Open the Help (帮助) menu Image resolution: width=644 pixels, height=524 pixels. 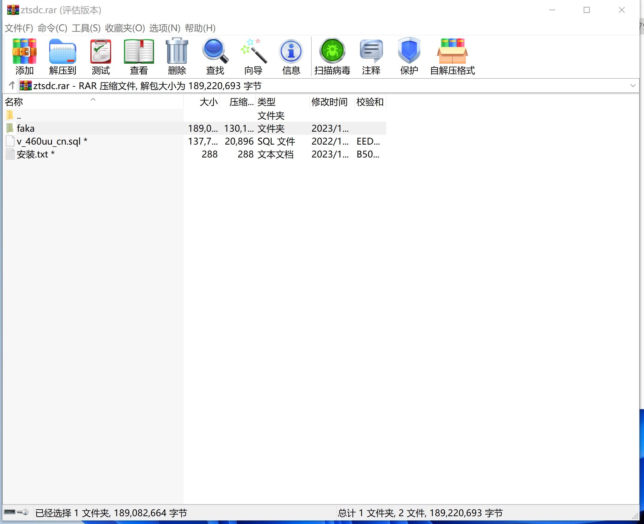pyautogui.click(x=200, y=28)
